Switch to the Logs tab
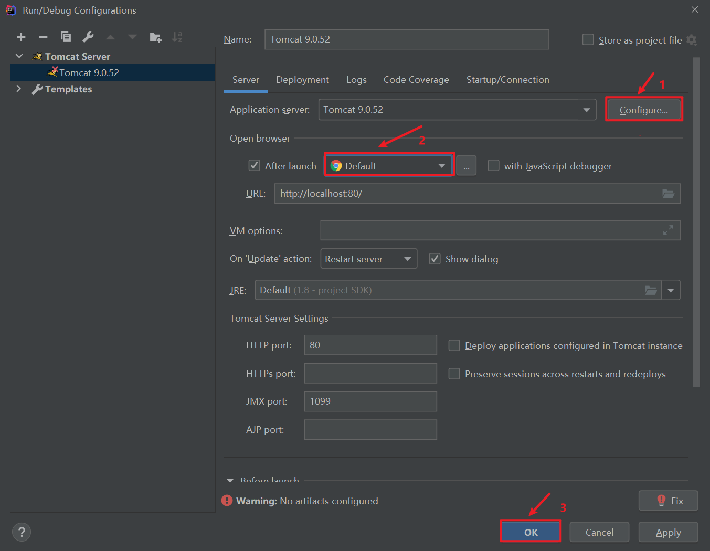Screen dimensions: 710x551 356,80
